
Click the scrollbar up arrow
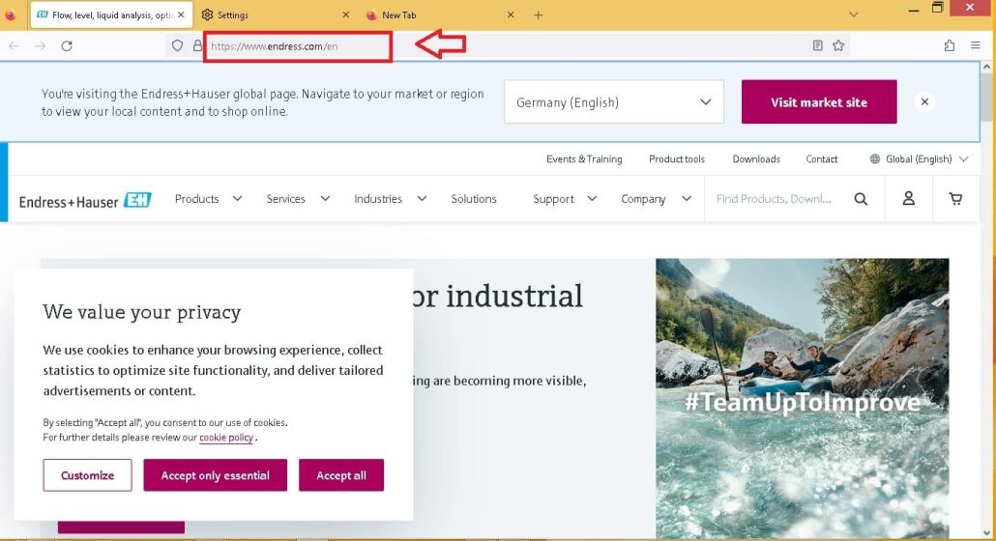[x=985, y=66]
